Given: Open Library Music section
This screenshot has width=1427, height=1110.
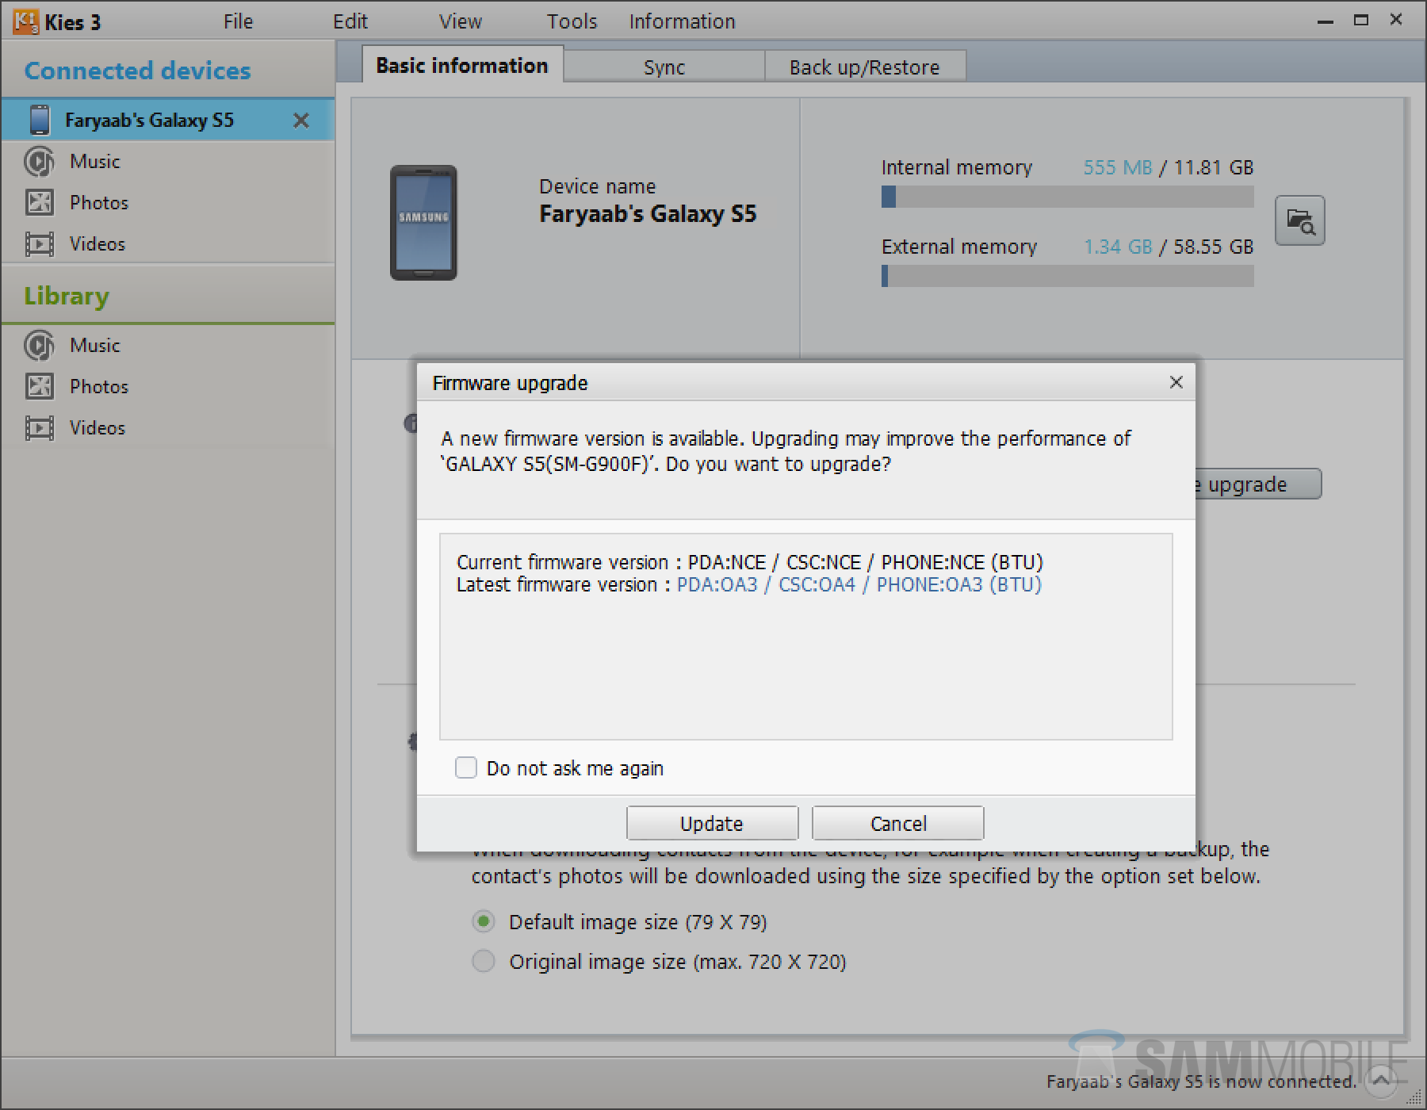Looking at the screenshot, I should click(94, 346).
